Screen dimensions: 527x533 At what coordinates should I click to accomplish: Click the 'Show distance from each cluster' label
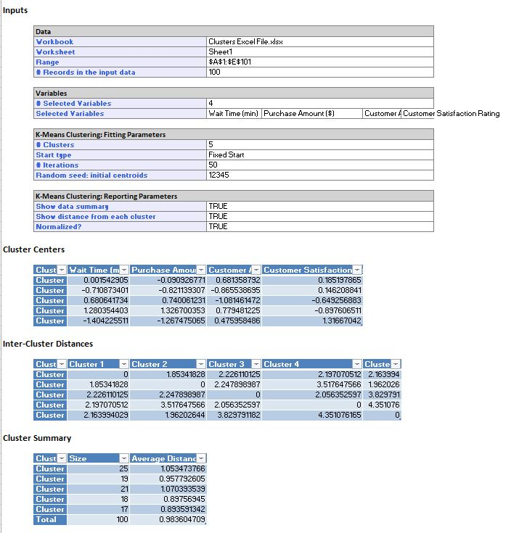pos(120,217)
